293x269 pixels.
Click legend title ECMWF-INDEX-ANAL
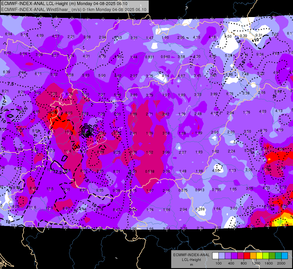(x=191, y=255)
